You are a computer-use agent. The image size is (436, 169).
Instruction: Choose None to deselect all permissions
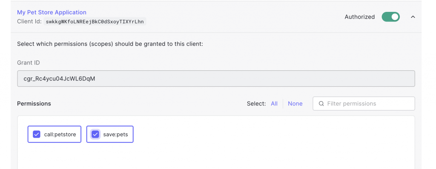pyautogui.click(x=295, y=104)
